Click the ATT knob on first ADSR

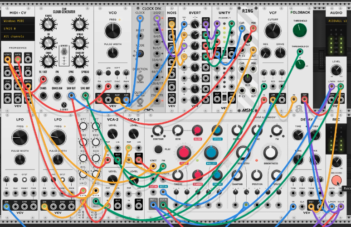point(83,126)
